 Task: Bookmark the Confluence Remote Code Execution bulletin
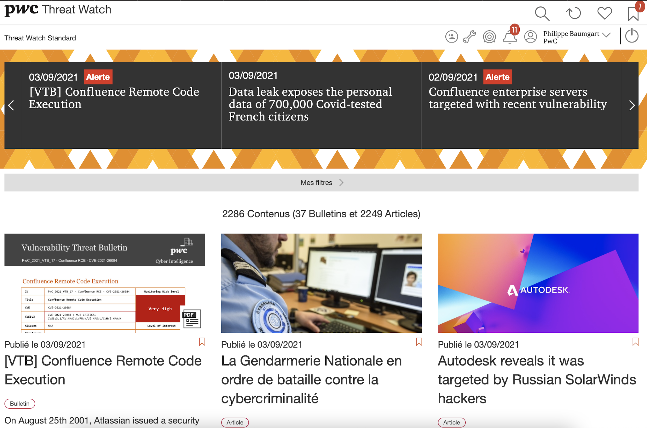202,342
